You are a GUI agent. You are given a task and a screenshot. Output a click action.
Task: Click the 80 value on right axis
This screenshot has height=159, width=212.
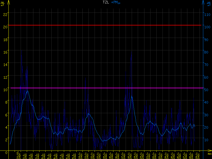tap(207, 52)
